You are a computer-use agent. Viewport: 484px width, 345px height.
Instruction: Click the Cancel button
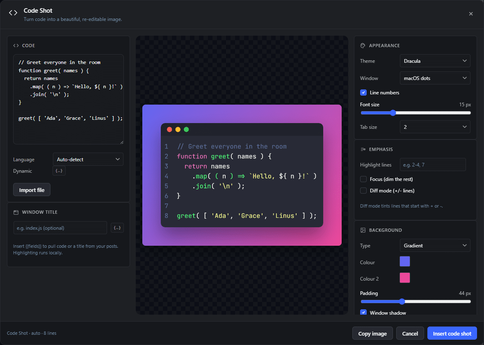[410, 333]
